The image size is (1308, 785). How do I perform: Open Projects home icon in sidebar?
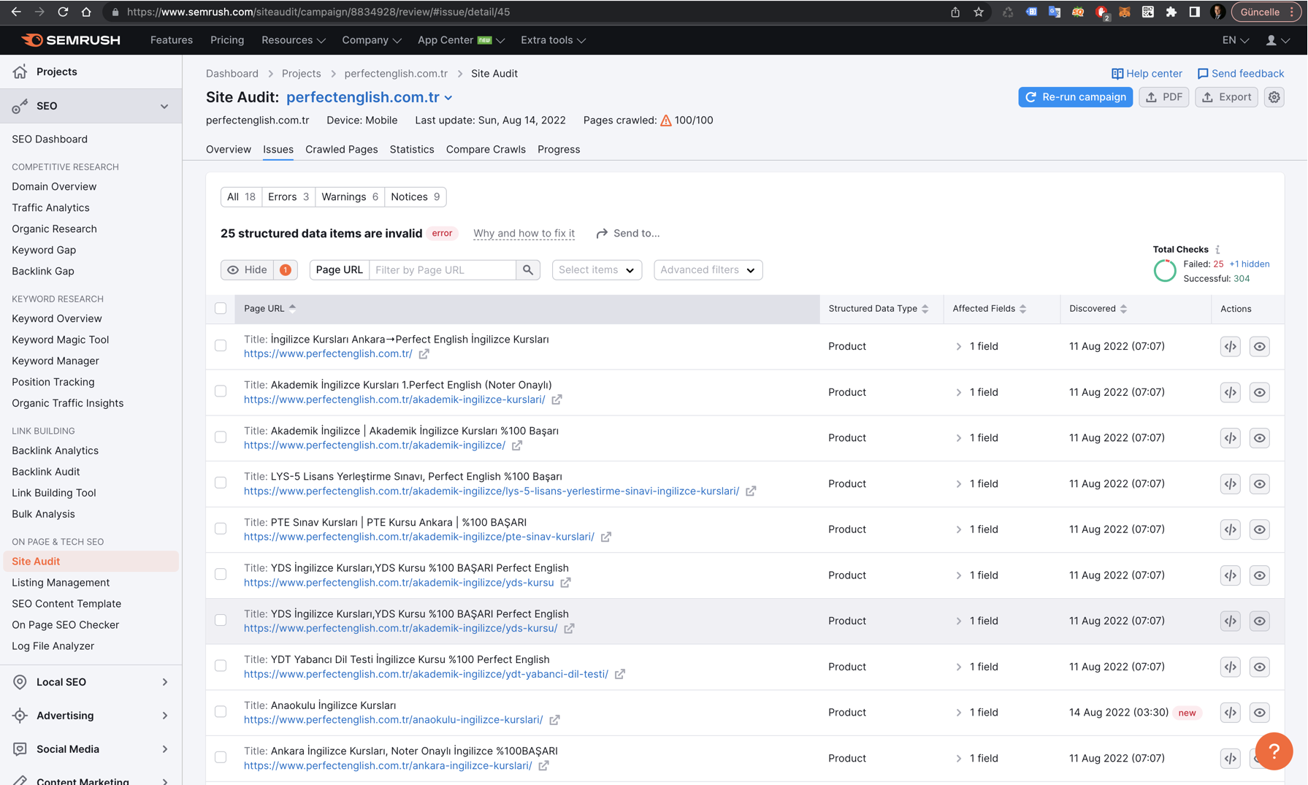click(20, 72)
